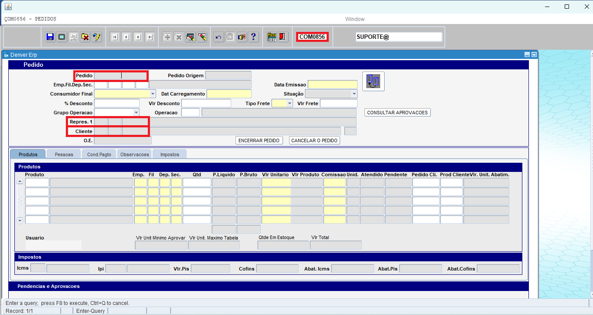Open the Observacoes tab
Image resolution: width=593 pixels, height=315 pixels.
[135, 154]
